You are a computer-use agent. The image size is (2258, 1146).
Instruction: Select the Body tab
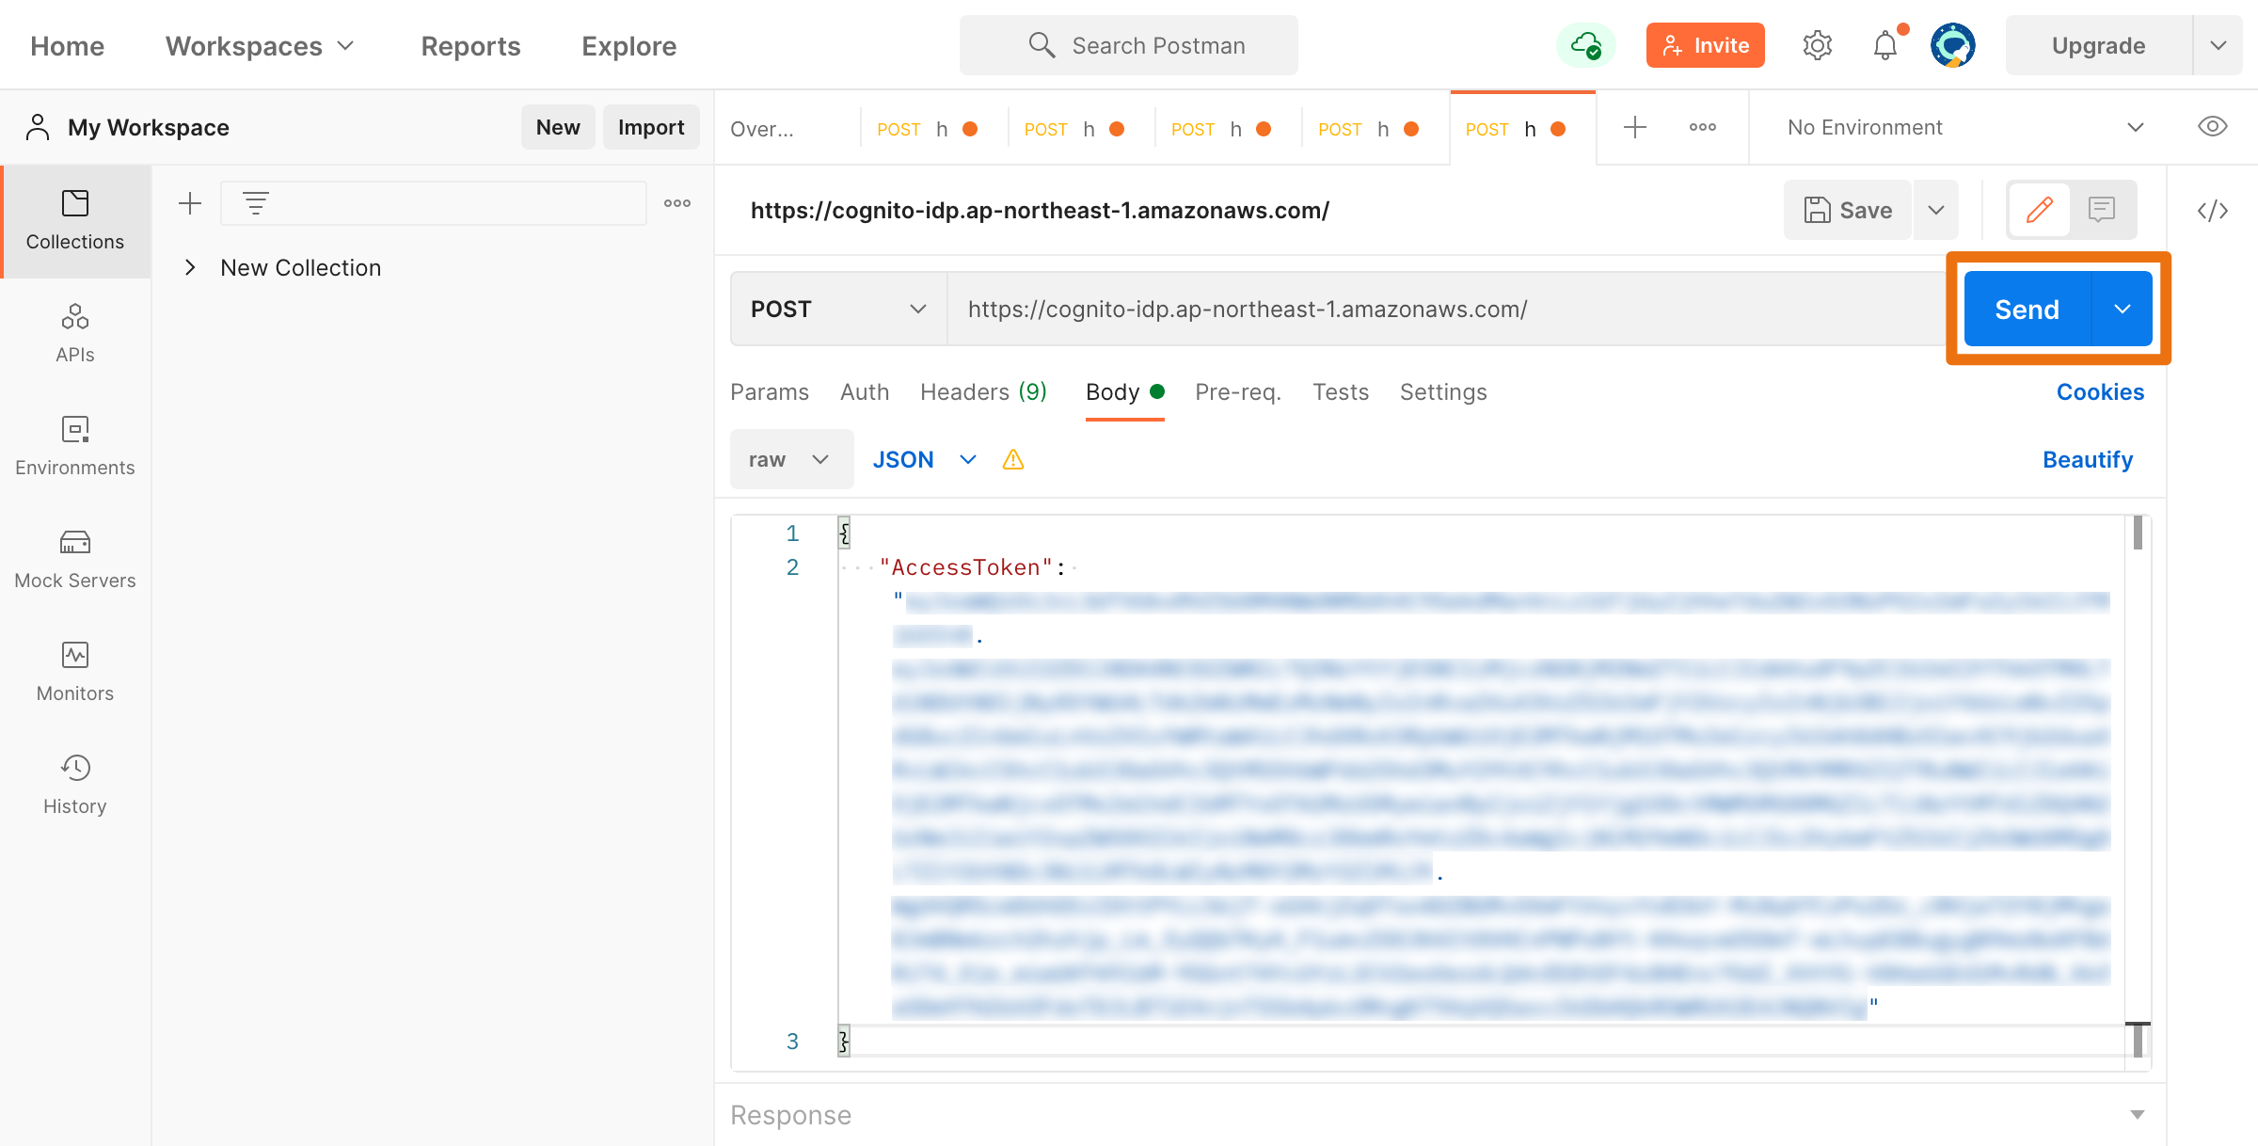[x=1125, y=392]
